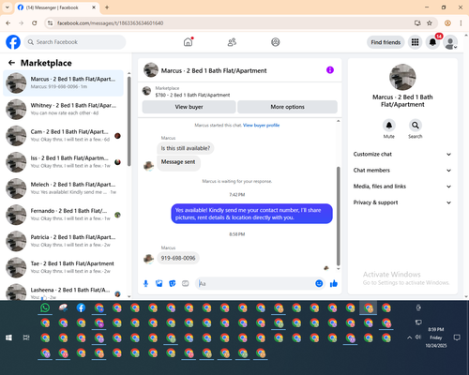
Task: Click the address bar URL
Action: point(110,23)
